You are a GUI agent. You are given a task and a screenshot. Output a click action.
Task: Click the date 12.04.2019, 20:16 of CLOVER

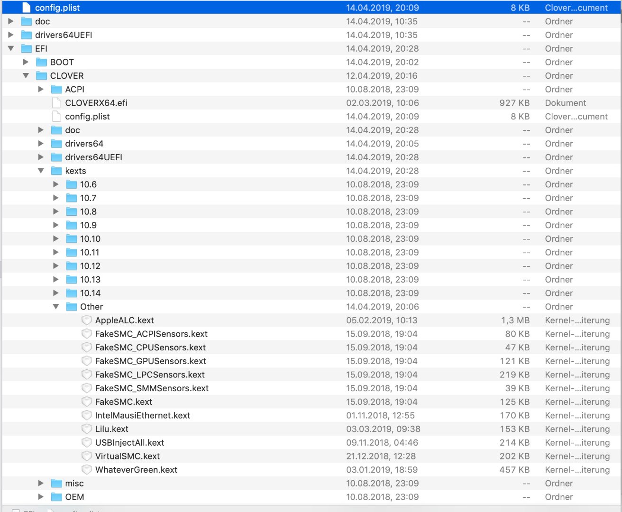coord(382,76)
